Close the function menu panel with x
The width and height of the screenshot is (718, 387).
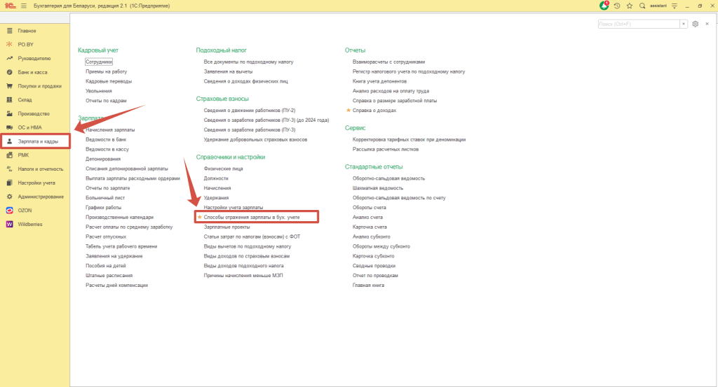coord(707,24)
